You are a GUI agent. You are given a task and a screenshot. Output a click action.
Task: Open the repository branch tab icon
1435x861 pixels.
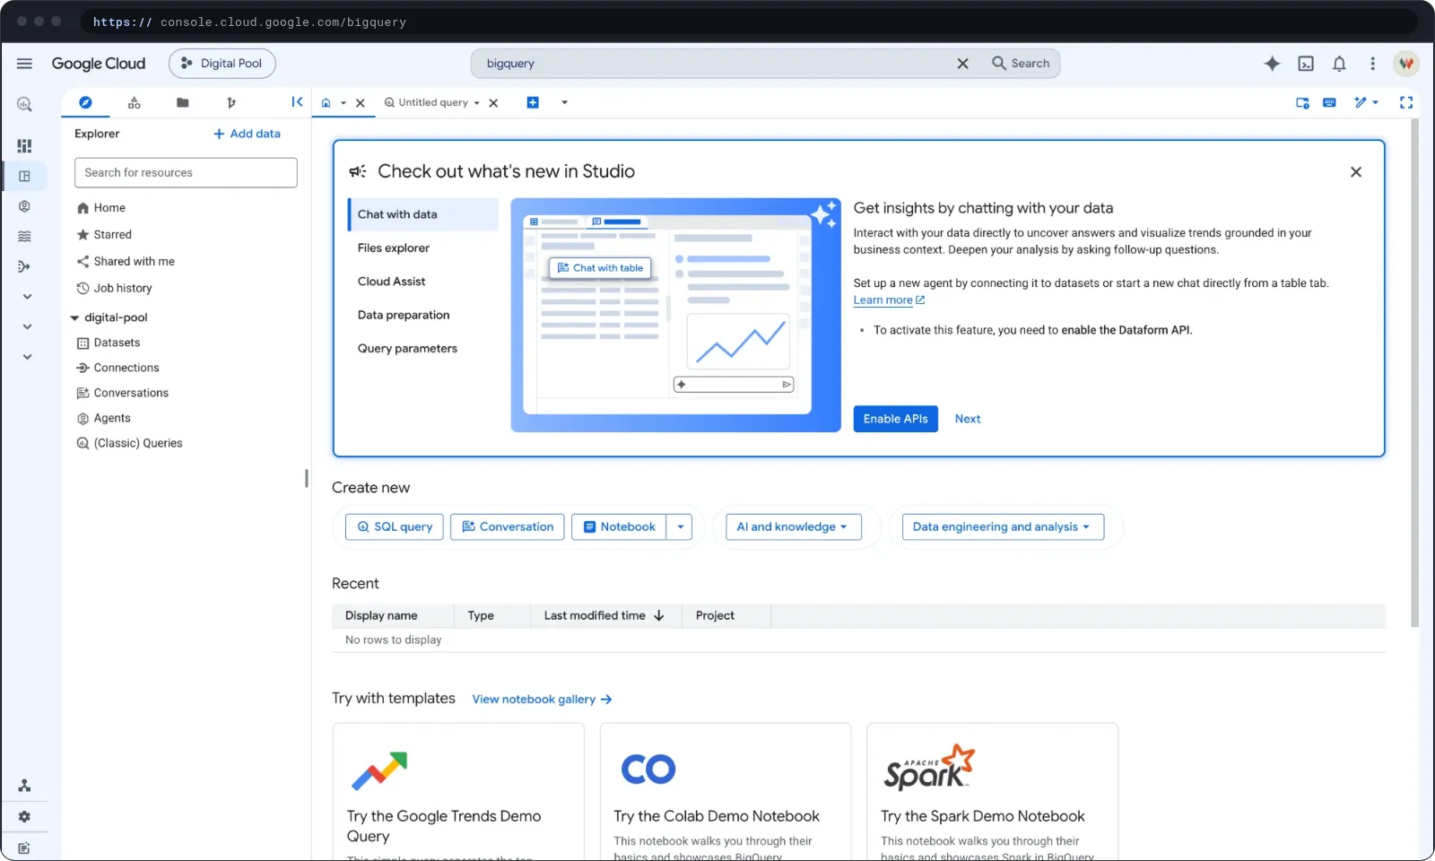coord(231,103)
